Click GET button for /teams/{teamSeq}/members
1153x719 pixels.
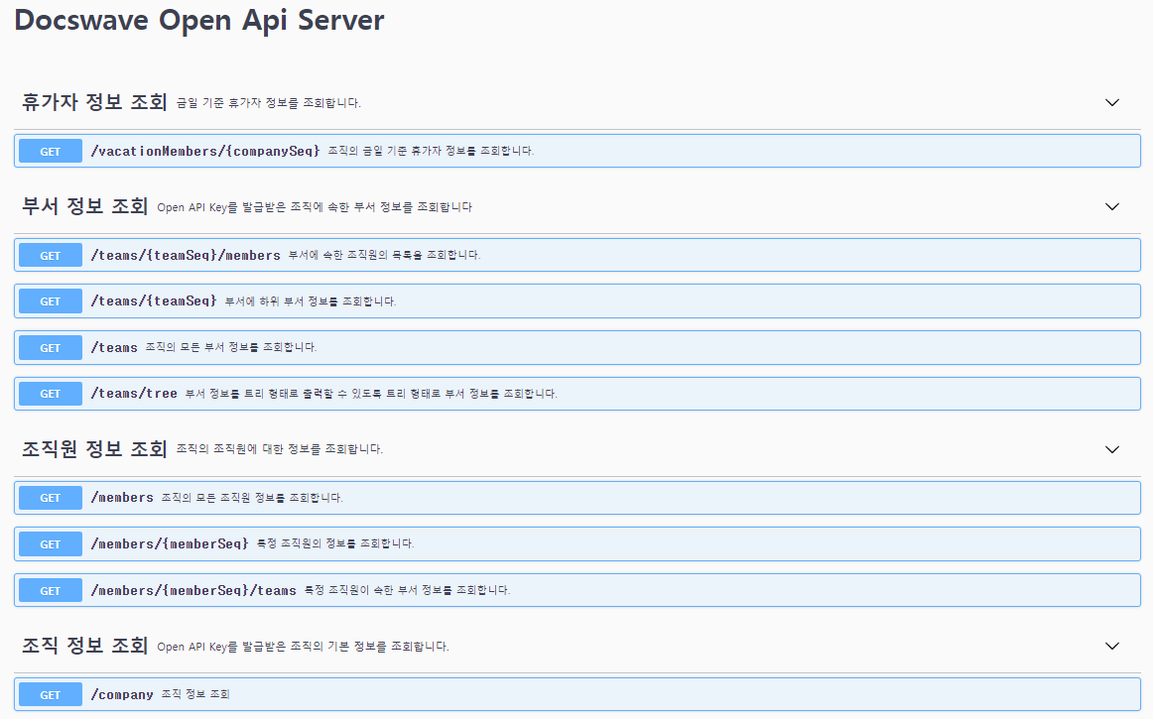pyautogui.click(x=51, y=255)
